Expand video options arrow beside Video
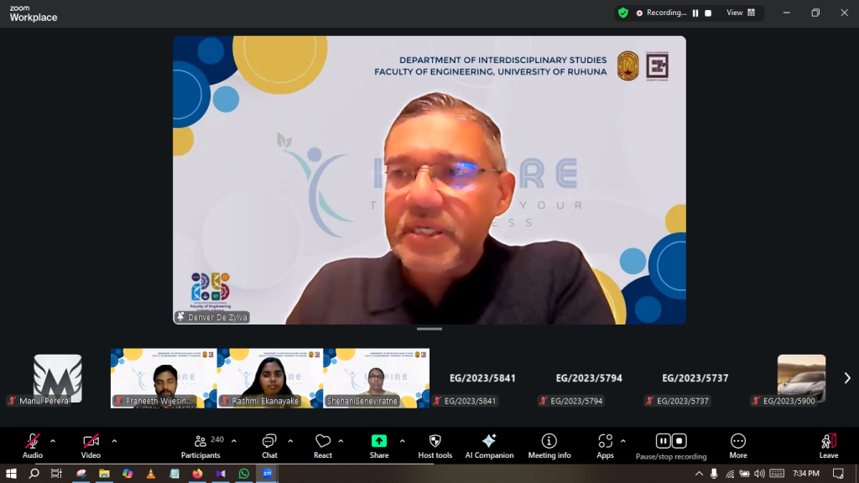The width and height of the screenshot is (859, 483). [x=114, y=440]
